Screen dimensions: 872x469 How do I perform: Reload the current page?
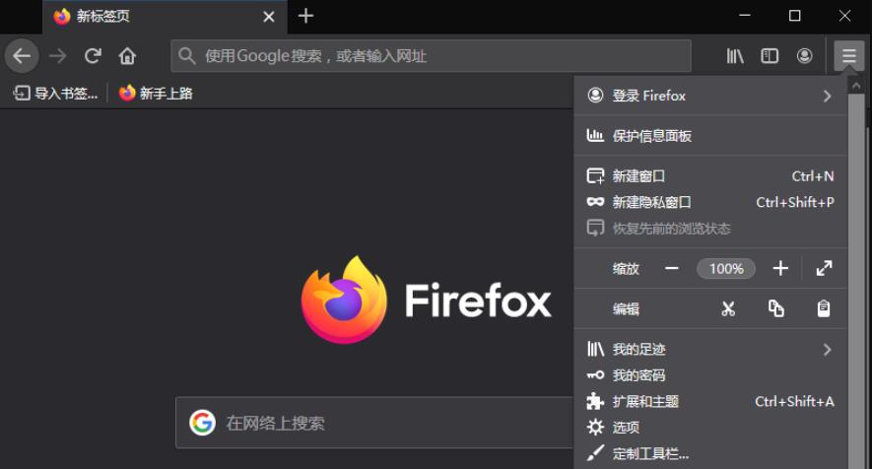pos(93,55)
